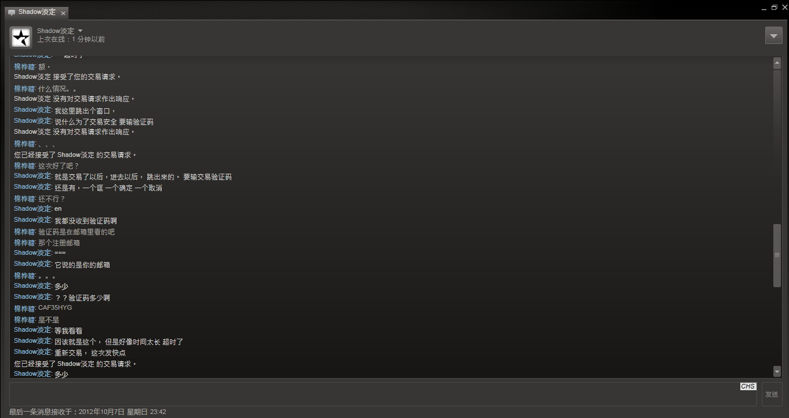Open Shadow淡定's star avatar profile picture

(21, 37)
